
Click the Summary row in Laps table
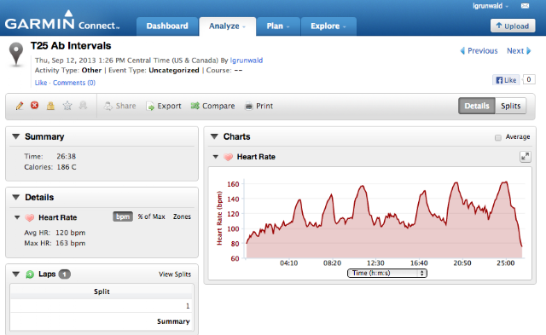click(x=102, y=321)
